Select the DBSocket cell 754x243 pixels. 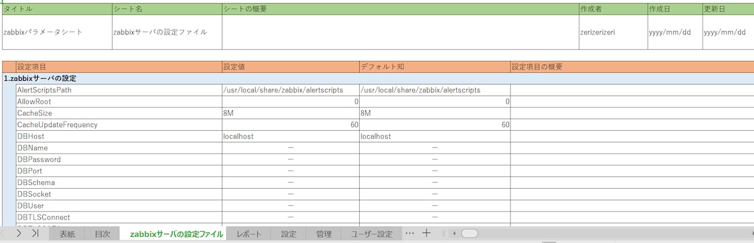click(x=119, y=194)
